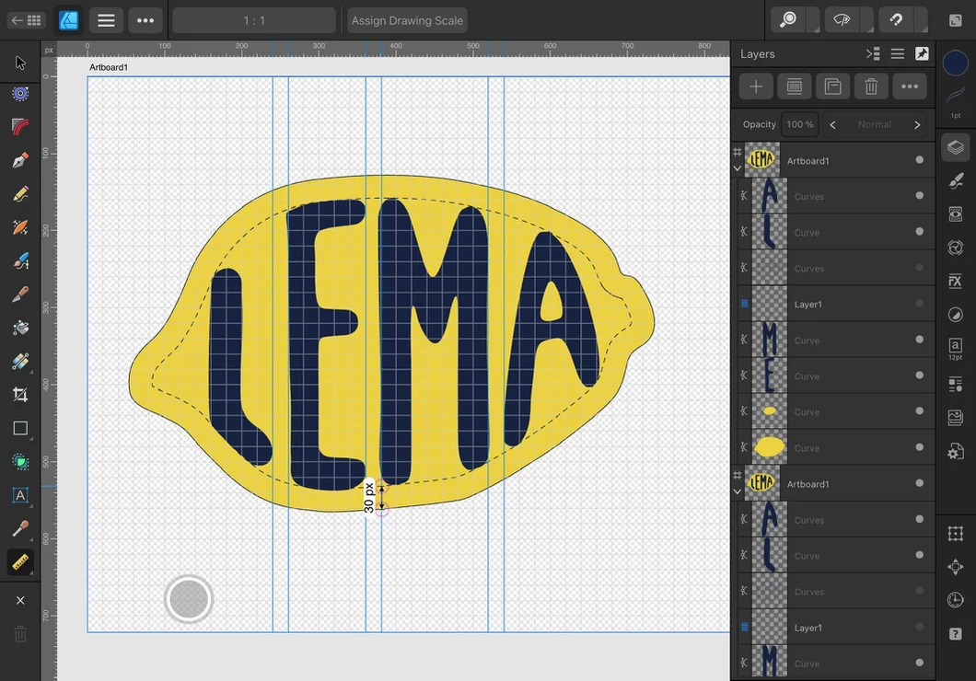
Task: Select the Move tool arrow
Action: [20, 63]
